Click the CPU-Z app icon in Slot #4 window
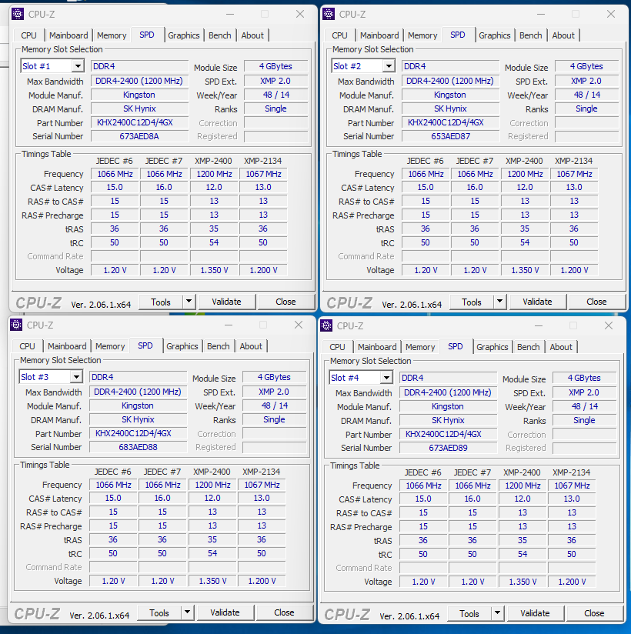 pyautogui.click(x=326, y=325)
